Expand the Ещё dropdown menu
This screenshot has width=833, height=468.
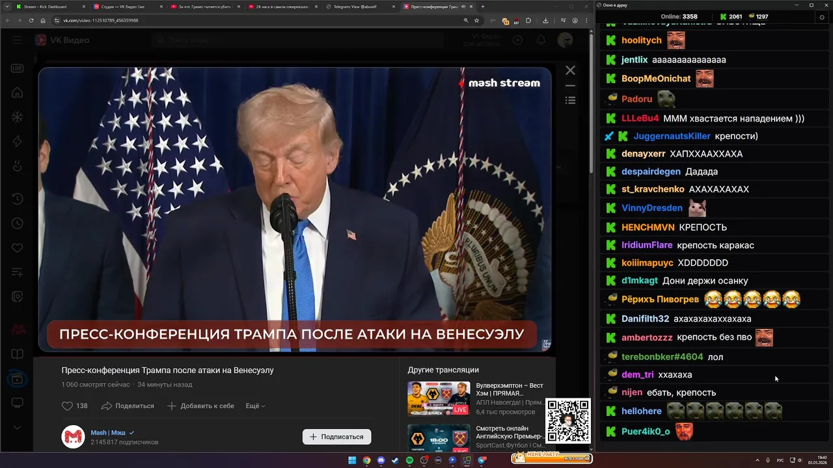(255, 406)
